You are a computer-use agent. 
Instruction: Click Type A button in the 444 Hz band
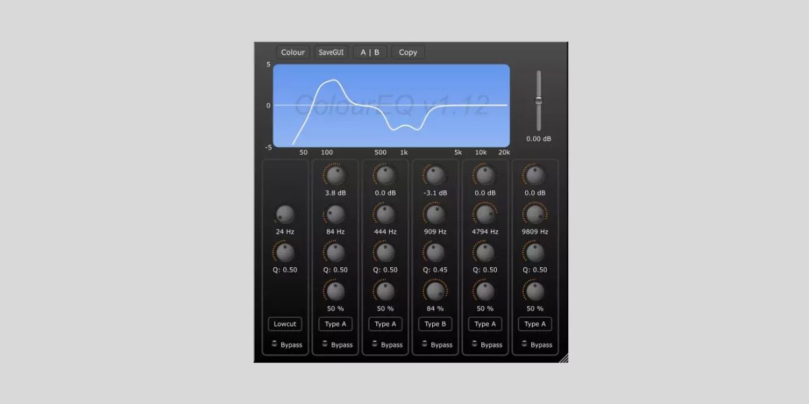pos(385,324)
